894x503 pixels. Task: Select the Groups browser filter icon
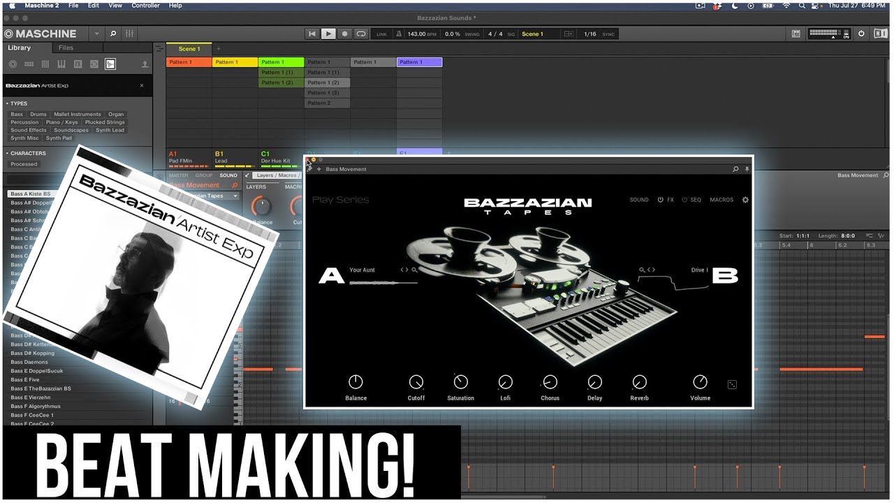pyautogui.click(x=29, y=64)
